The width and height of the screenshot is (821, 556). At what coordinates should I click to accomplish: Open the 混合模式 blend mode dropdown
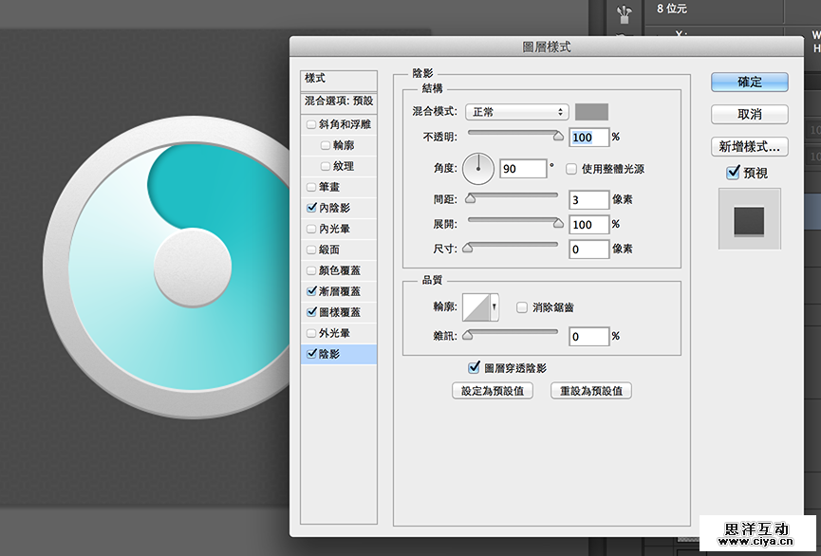pos(515,111)
